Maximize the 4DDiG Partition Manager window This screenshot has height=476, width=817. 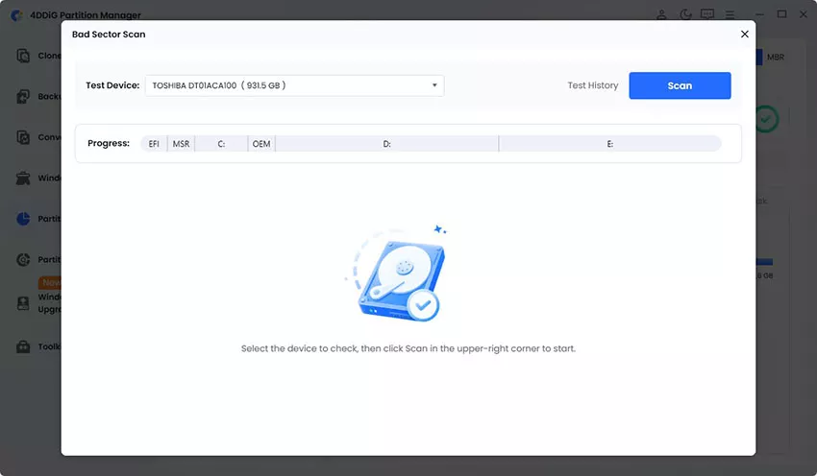(781, 14)
